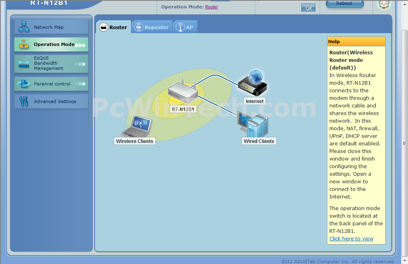Click the Operation Mode router icon
Image resolution: width=408 pixels, height=264 pixels.
tap(24, 44)
